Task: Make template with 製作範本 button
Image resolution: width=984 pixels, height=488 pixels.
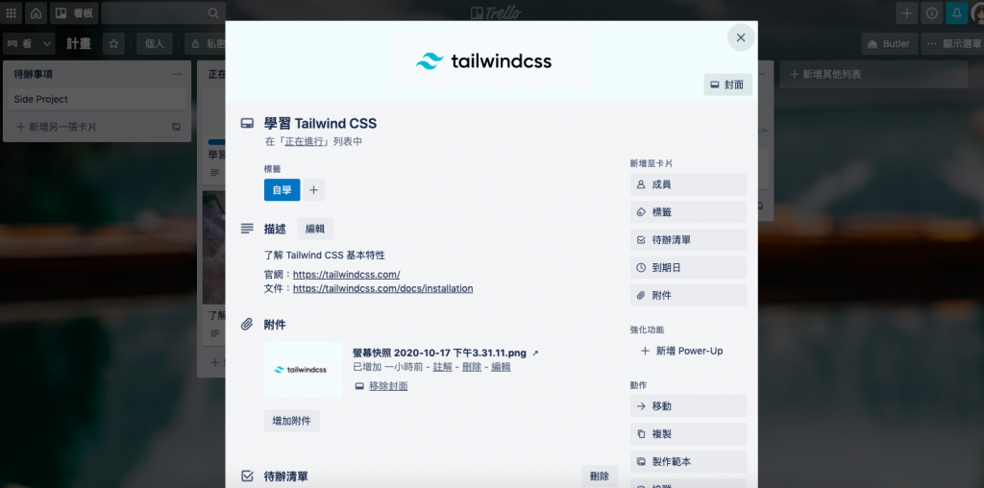Action: click(688, 461)
